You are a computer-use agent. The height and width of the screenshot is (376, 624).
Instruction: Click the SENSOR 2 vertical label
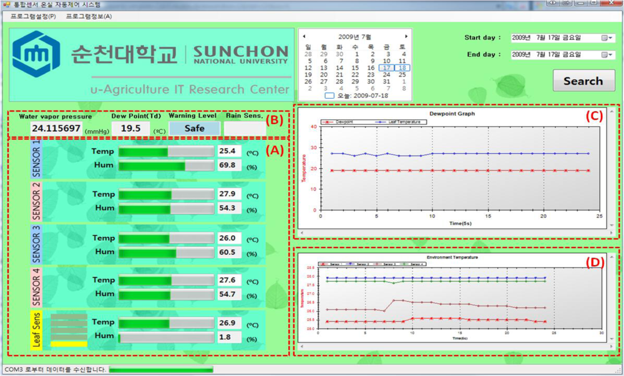point(36,201)
